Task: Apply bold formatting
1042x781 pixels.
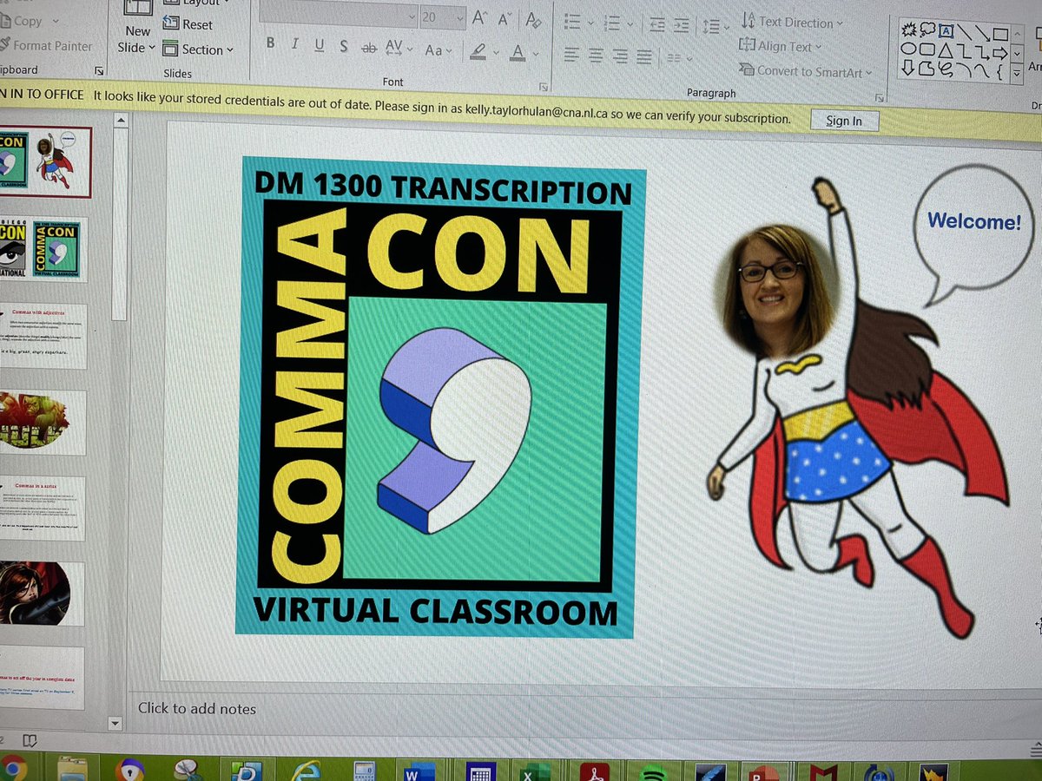Action: tap(271, 43)
